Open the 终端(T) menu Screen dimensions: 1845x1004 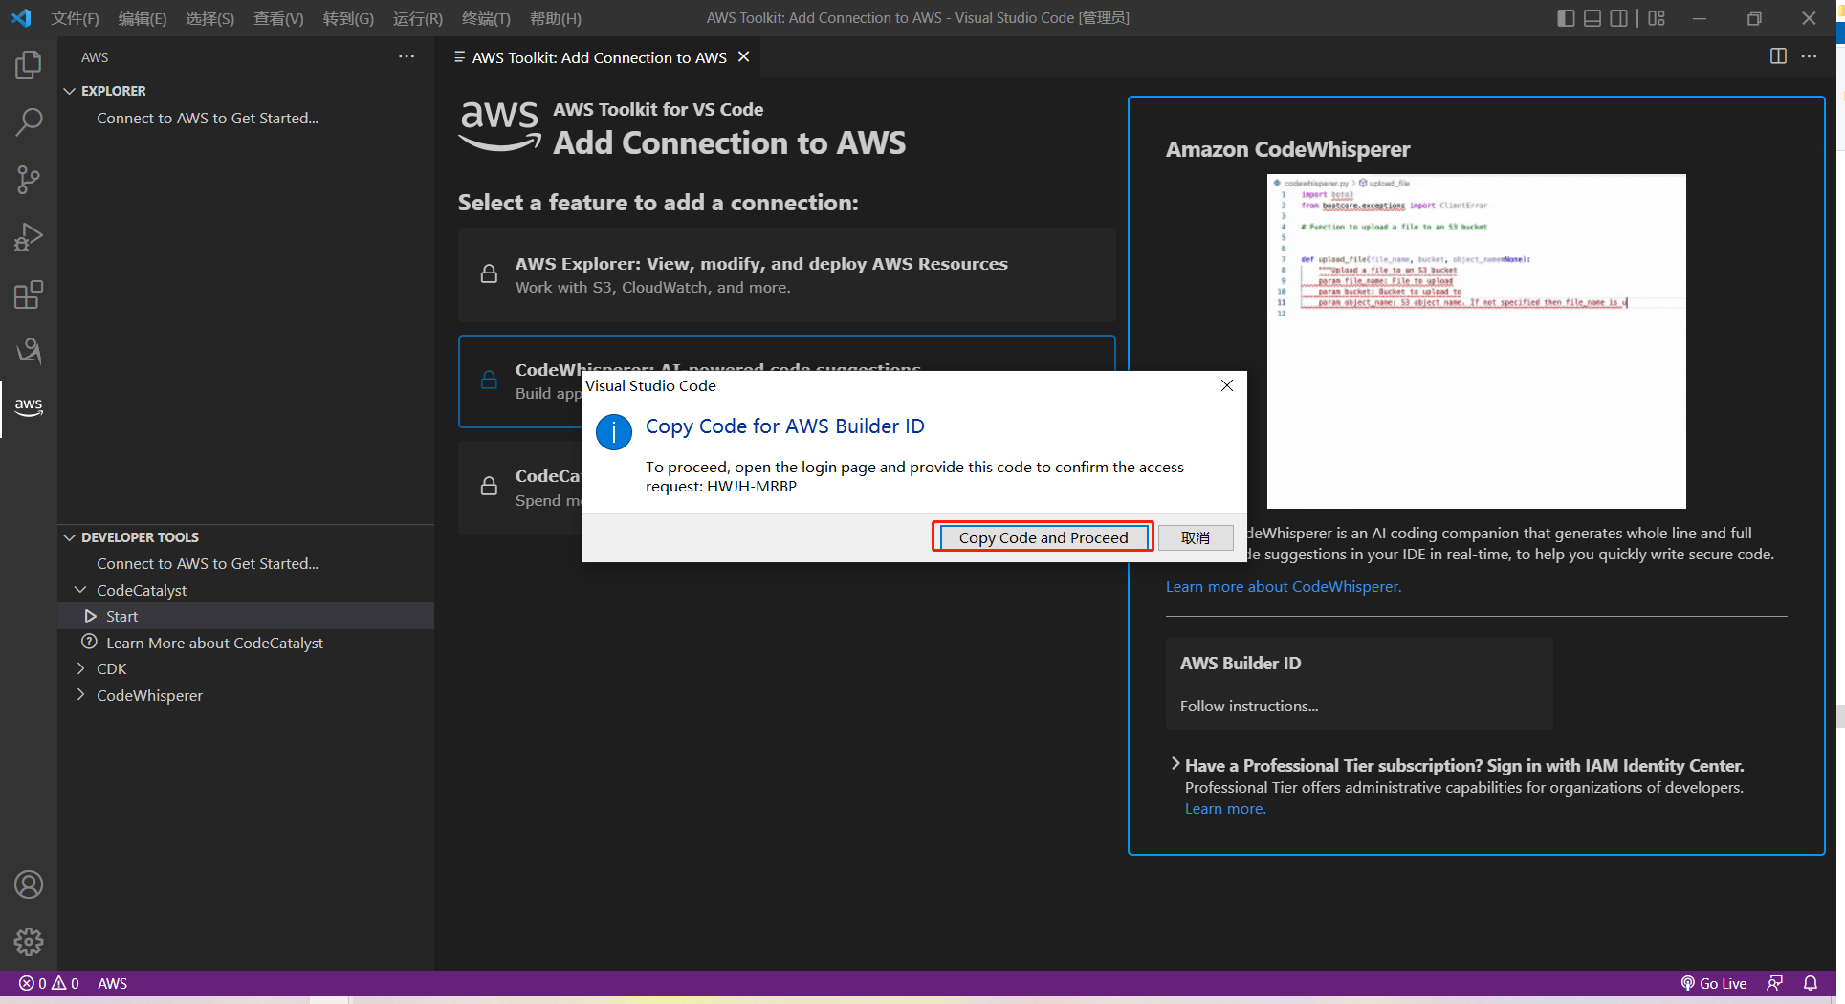click(x=486, y=18)
